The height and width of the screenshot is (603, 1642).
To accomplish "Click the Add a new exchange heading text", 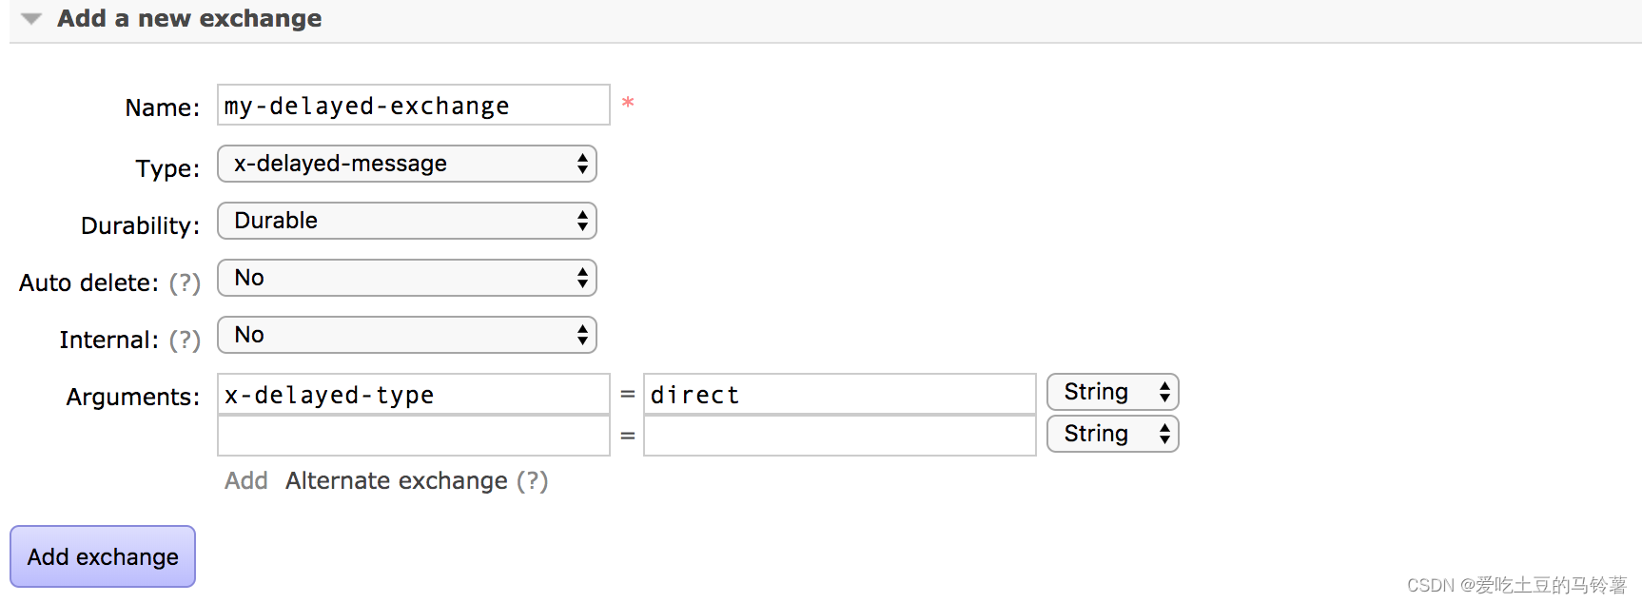I will [189, 18].
